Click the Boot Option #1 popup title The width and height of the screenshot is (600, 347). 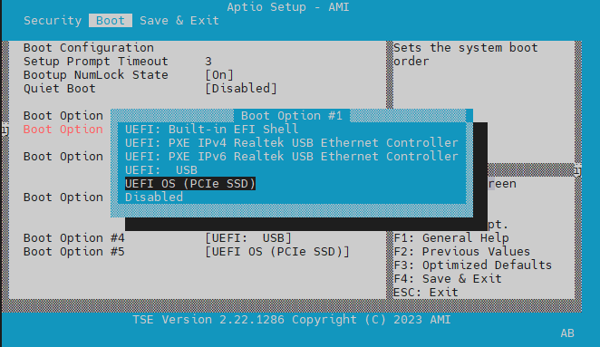pyautogui.click(x=292, y=116)
